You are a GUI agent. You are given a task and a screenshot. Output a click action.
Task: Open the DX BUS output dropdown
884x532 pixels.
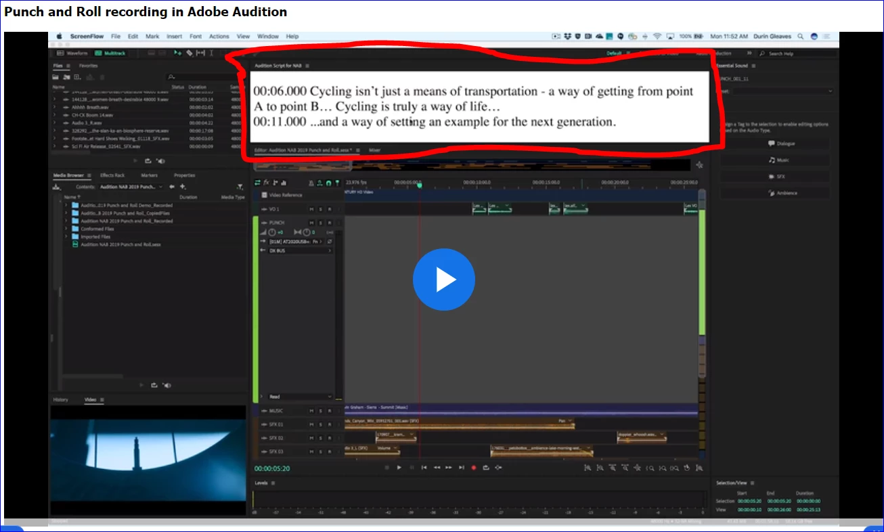[x=301, y=250]
